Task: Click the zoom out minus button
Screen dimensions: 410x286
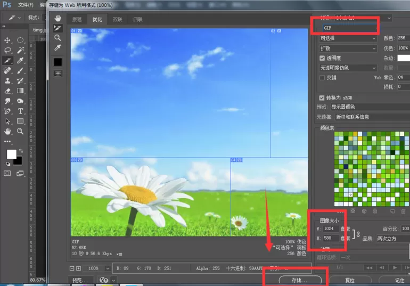Action: click(x=72, y=268)
